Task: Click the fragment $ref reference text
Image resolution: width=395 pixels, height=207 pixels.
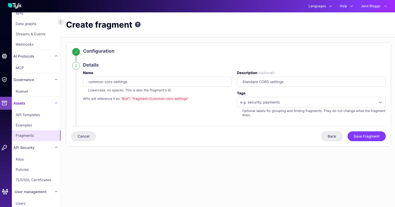Action: (x=155, y=99)
